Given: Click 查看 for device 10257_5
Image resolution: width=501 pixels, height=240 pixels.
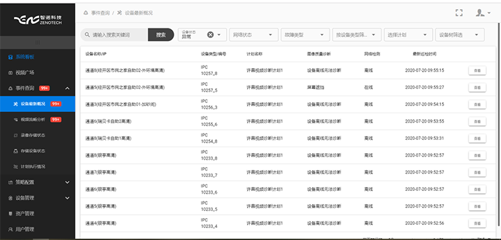Looking at the screenshot, I should click(x=477, y=88).
